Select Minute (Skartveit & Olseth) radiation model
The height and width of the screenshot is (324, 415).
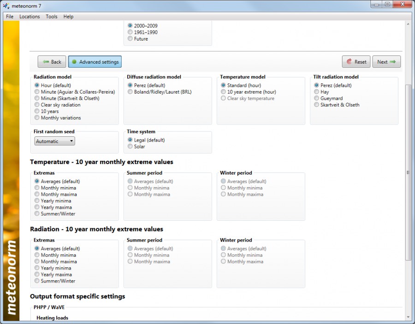[x=37, y=98]
